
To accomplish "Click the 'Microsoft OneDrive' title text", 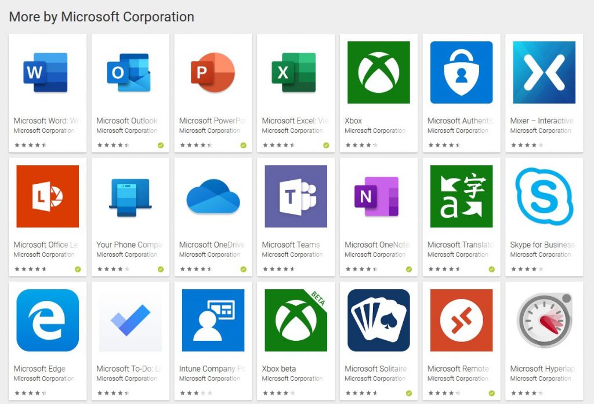I will tap(212, 245).
